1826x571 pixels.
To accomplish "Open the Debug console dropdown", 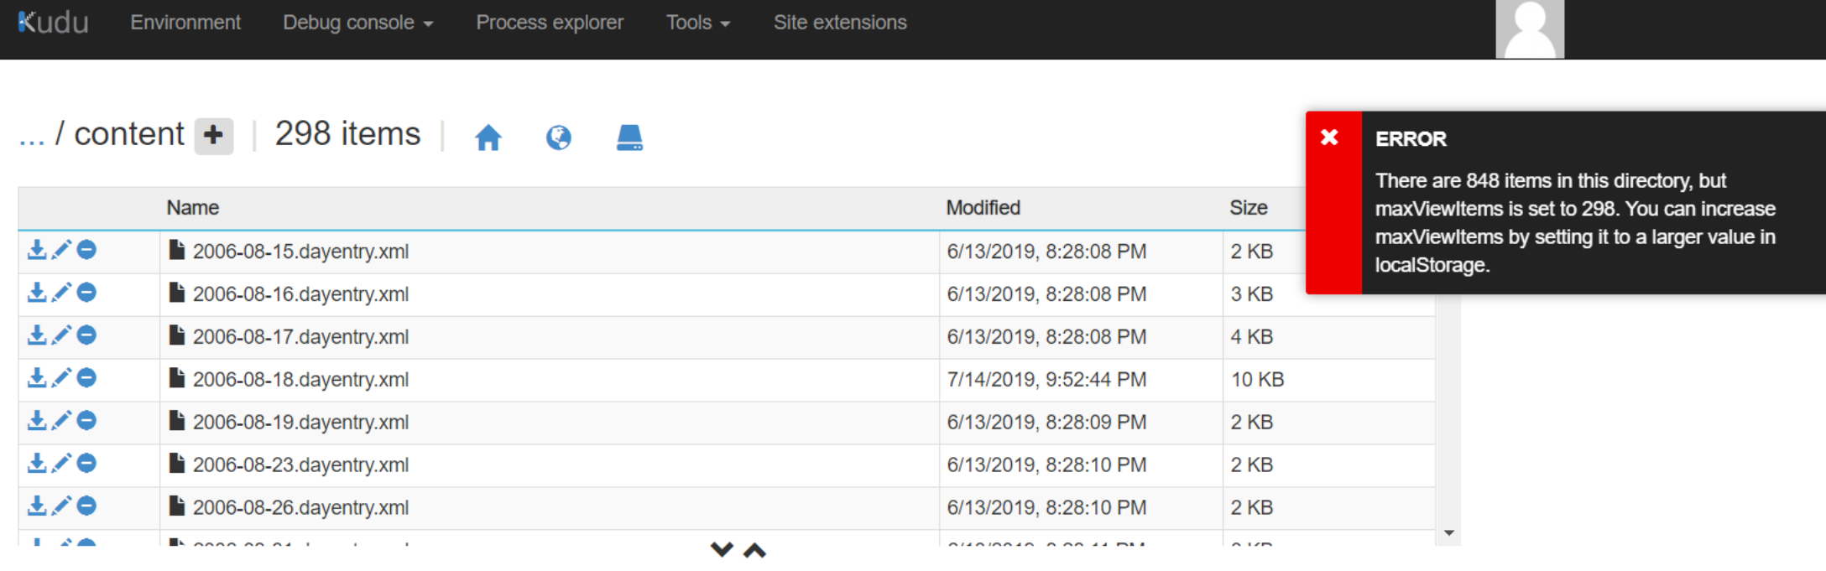I will click(357, 23).
